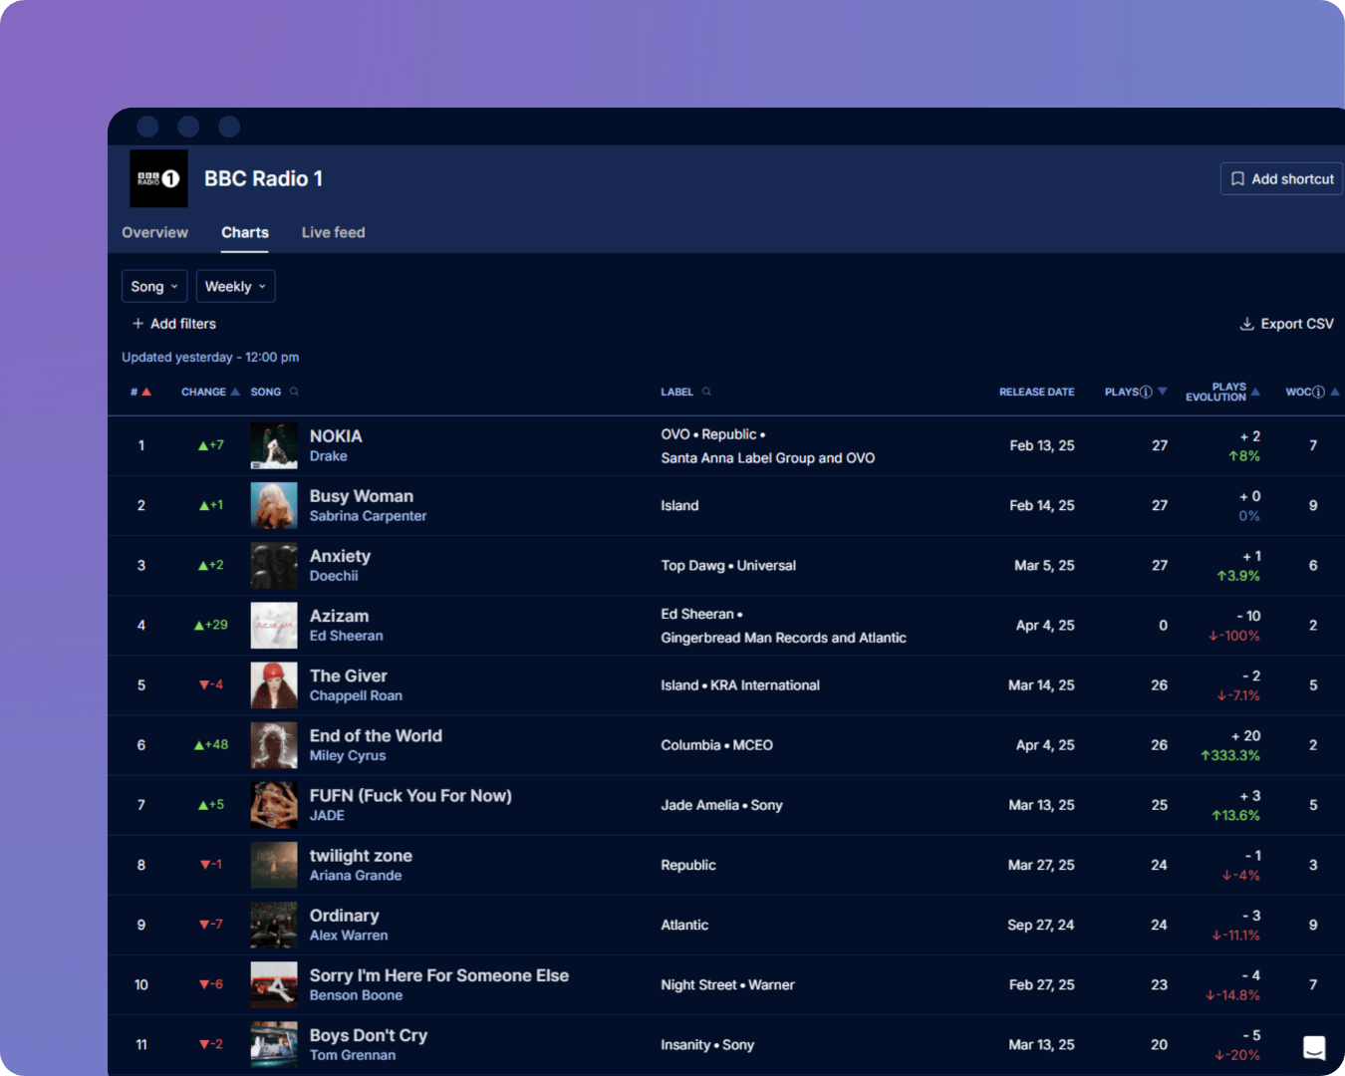
Task: Switch to the Live feed tab
Action: pos(333,232)
